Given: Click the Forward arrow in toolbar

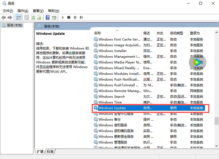Looking at the screenshot, I should (10, 17).
